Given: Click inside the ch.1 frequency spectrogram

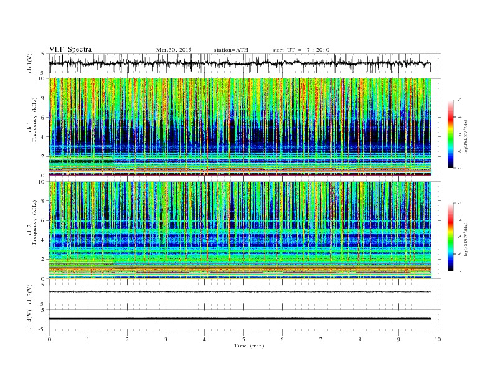Looking at the screenshot, I should tap(240, 127).
